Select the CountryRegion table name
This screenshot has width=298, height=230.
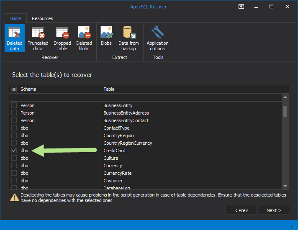(118, 135)
